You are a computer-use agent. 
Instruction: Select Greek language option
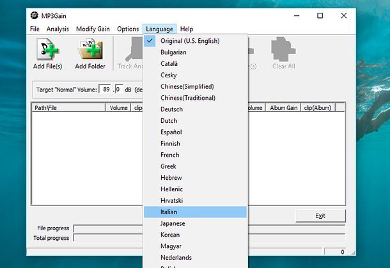pyautogui.click(x=195, y=166)
